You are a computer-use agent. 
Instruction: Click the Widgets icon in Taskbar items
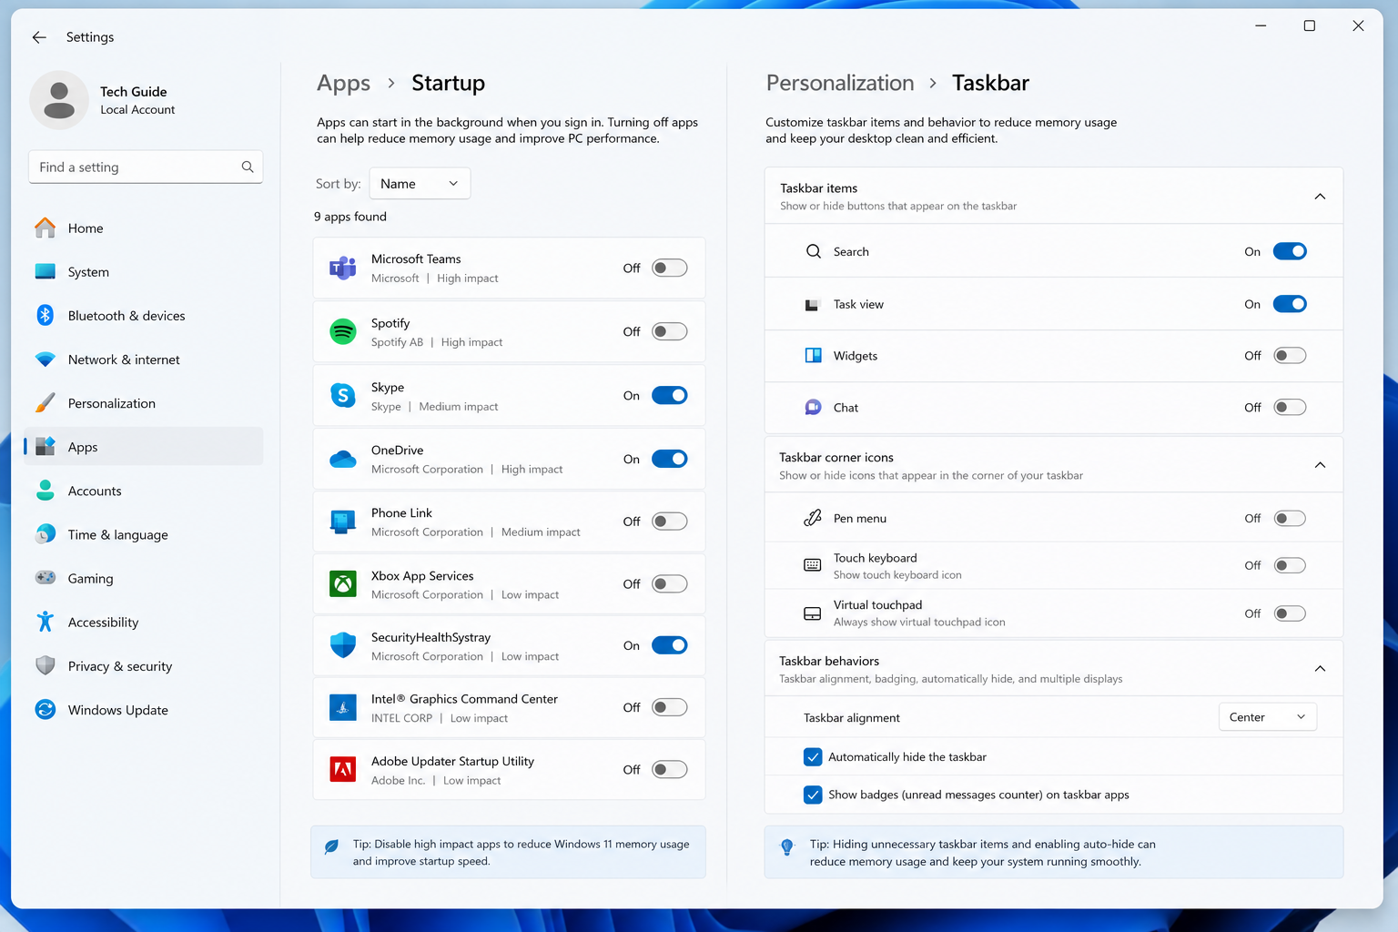(x=814, y=355)
